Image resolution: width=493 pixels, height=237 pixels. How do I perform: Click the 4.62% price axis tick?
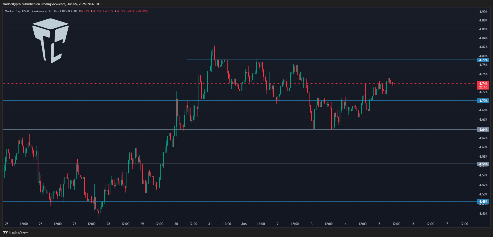click(x=483, y=138)
